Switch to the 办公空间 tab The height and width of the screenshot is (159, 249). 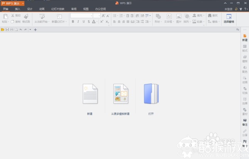[x=100, y=9]
